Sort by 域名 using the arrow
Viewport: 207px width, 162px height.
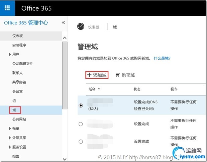[x=99, y=89]
